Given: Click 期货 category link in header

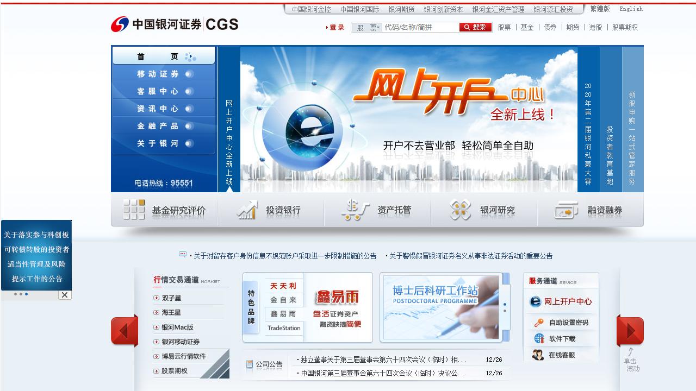Looking at the screenshot, I should [x=573, y=27].
